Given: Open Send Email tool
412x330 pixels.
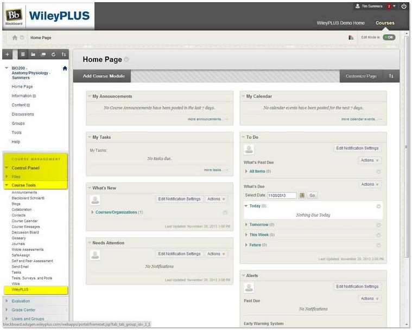Looking at the screenshot, I should (20, 267).
